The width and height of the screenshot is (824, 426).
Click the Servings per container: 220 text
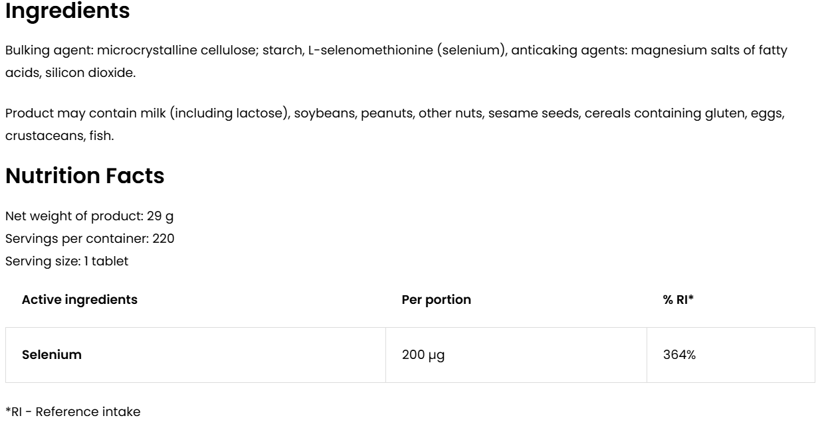(90, 239)
